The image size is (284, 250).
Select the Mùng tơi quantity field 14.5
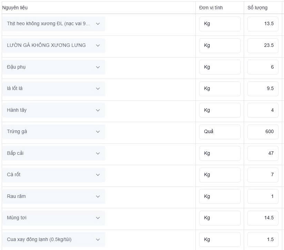click(263, 218)
